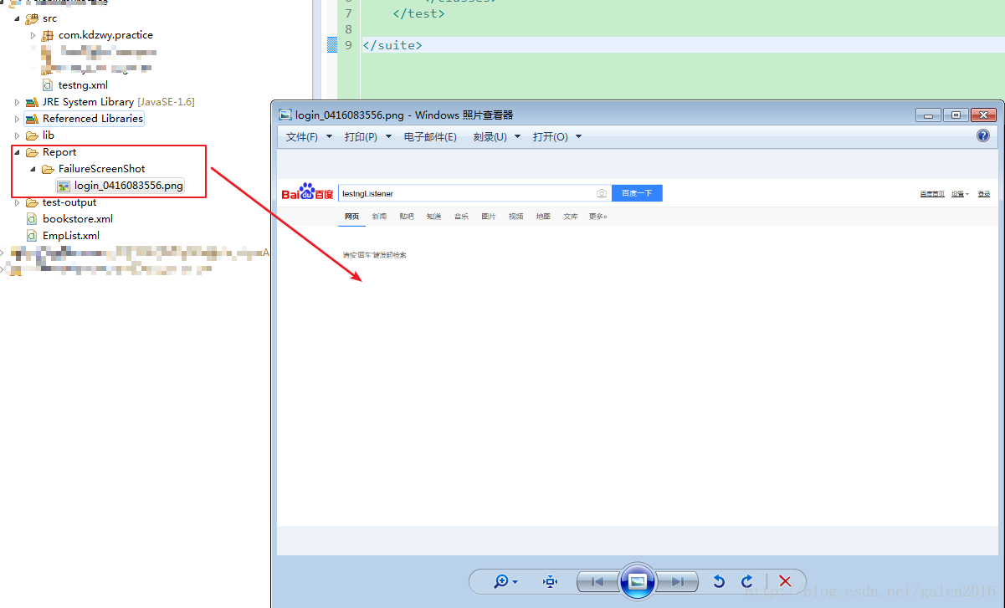Select the FailureScreenShot folder label
1005x608 pixels.
102,169
